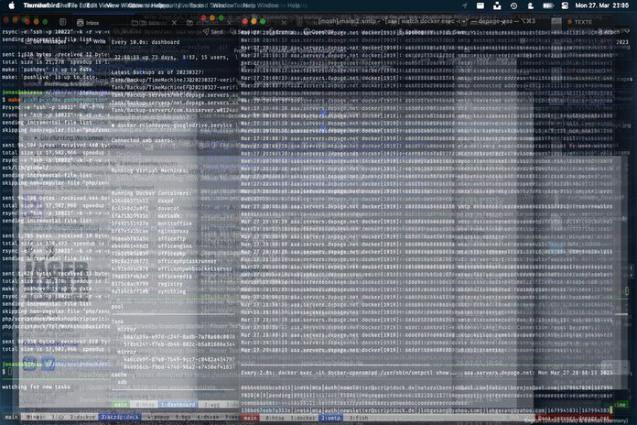Click 'Connected smb users:' text
The image size is (637, 425).
click(142, 140)
